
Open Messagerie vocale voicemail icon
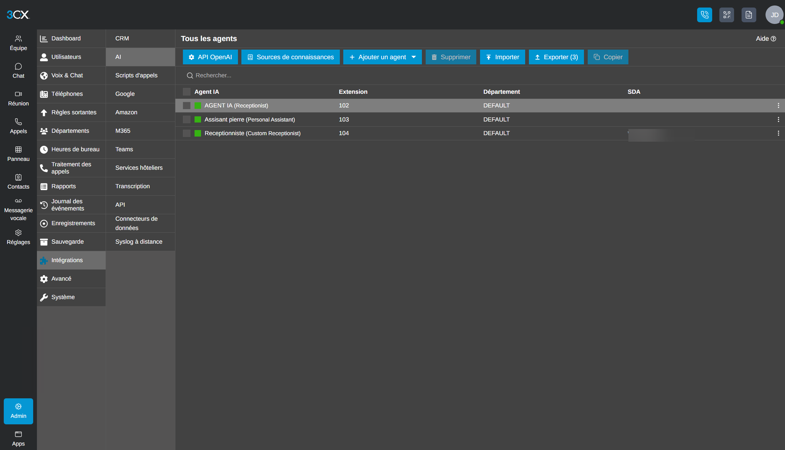(x=18, y=201)
